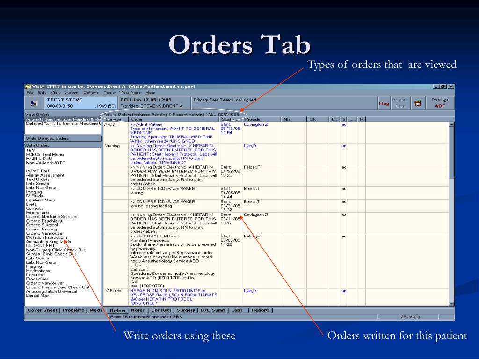Choose Text Orders in Write Orders
Image resolution: width=479 pixels, height=359 pixels.
[37, 179]
